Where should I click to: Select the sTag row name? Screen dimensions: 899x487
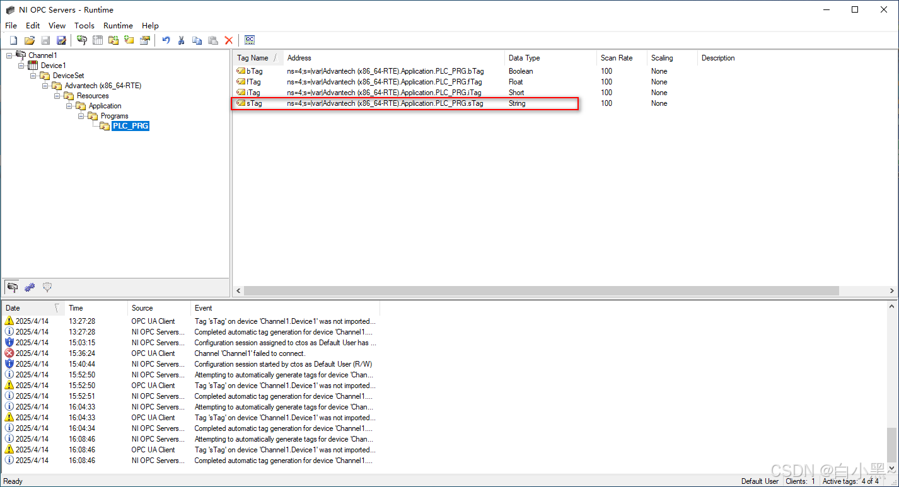pyautogui.click(x=254, y=103)
